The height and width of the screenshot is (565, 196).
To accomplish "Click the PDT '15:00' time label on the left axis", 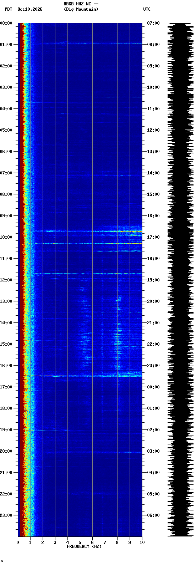I will point(6,344).
